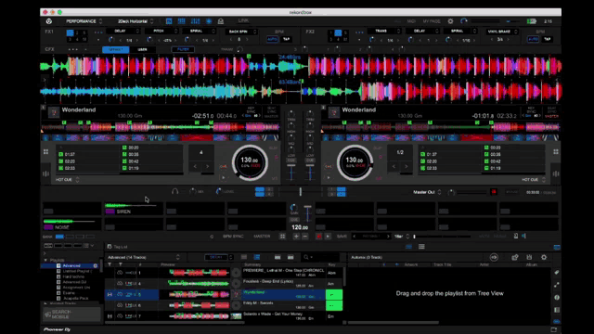Select the first blue sampler BANK
This screenshot has height=334, width=594.
(x=59, y=237)
